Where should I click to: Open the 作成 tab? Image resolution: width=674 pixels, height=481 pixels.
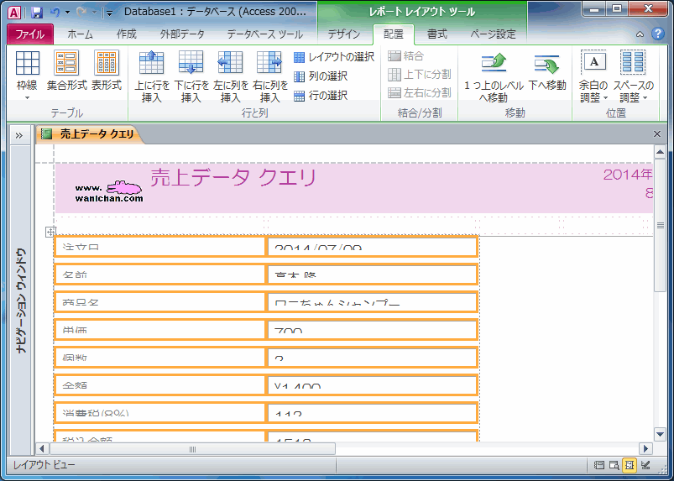tap(127, 34)
